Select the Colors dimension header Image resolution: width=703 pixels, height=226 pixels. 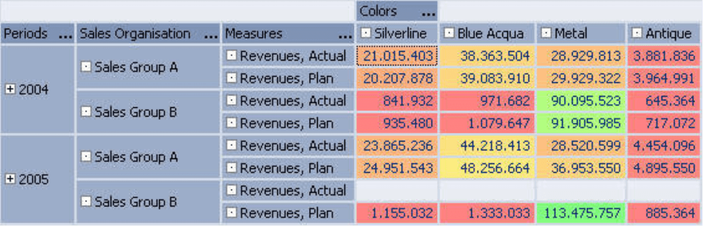tap(397, 11)
